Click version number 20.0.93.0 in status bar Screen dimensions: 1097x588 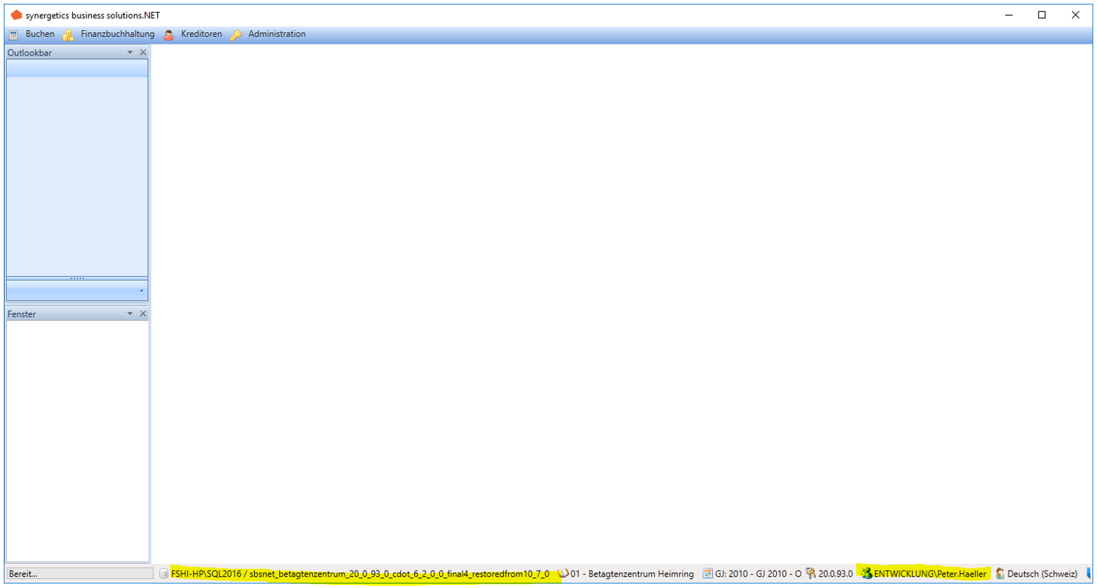pos(836,574)
